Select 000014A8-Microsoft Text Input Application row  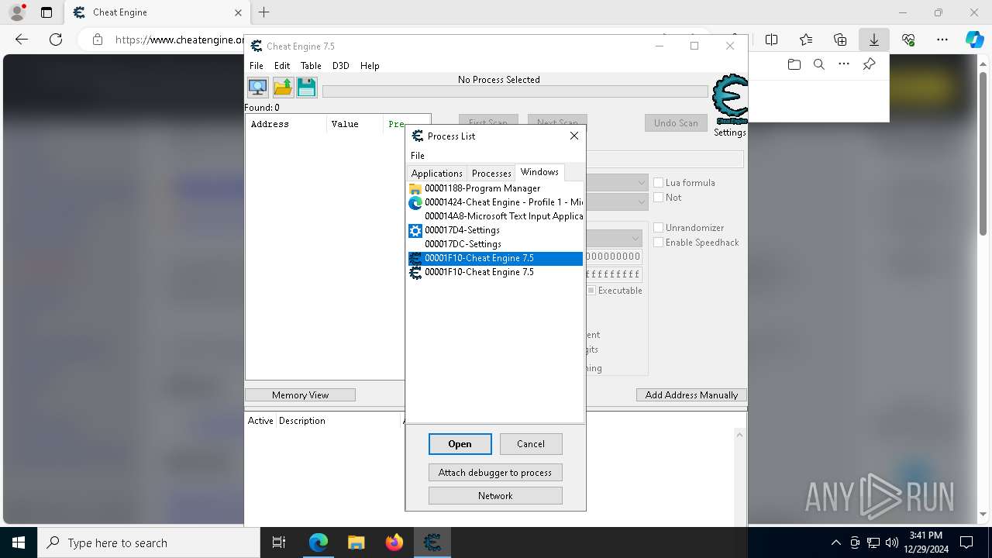pyautogui.click(x=495, y=216)
